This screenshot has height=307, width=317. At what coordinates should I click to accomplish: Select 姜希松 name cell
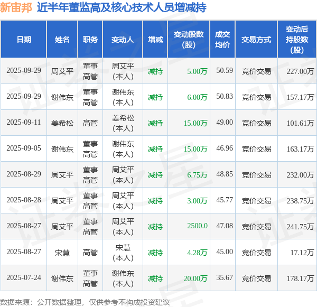point(62,123)
